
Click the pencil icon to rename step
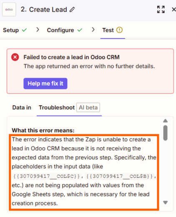pos(72,10)
